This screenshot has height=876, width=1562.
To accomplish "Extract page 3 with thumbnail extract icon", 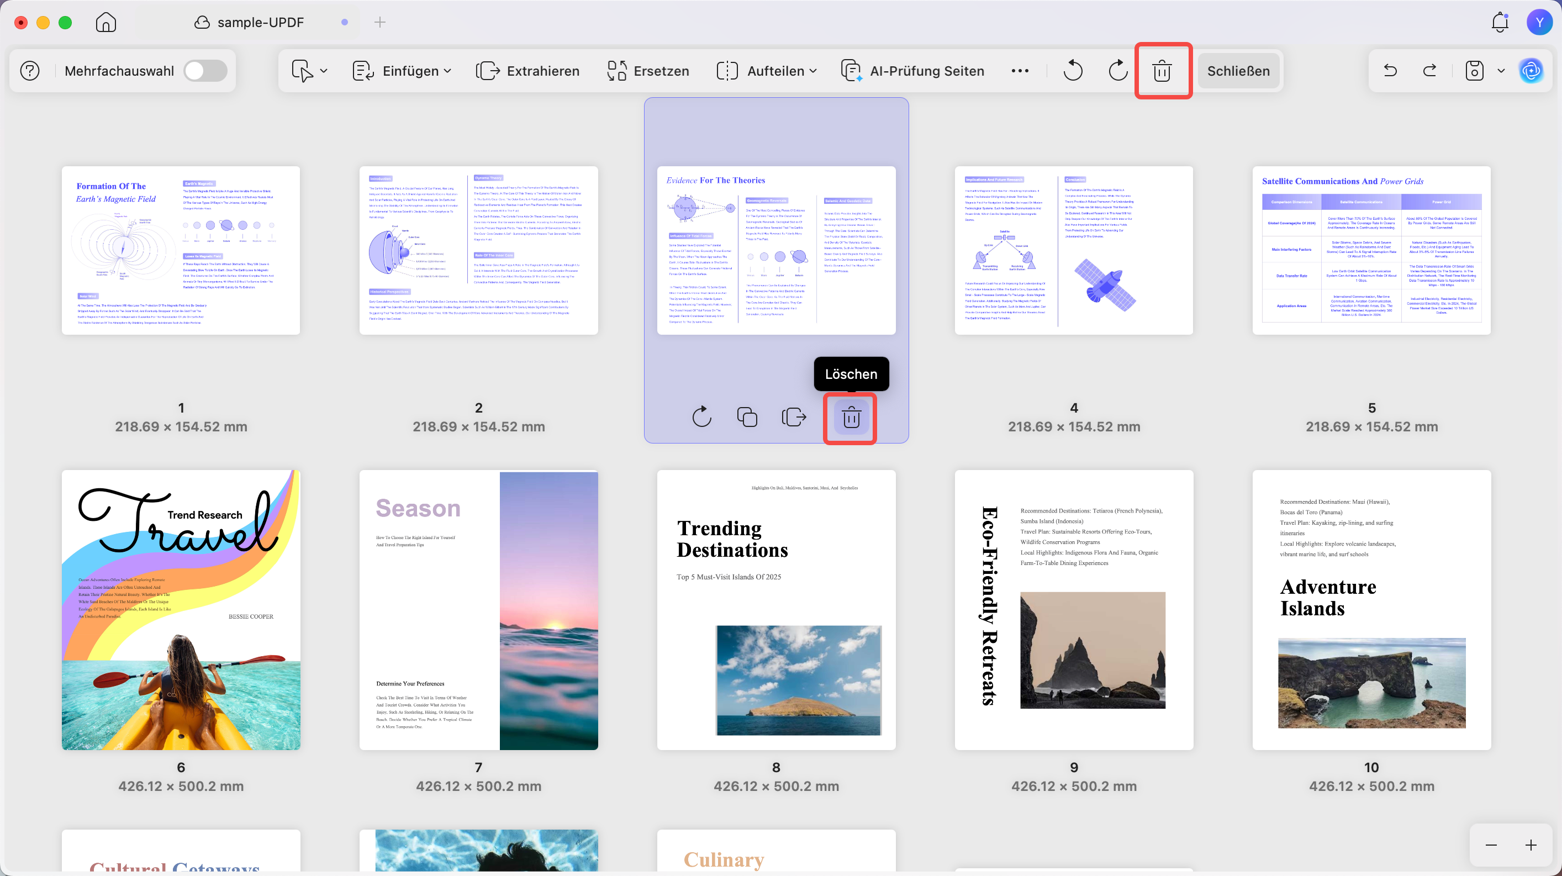I will tap(794, 417).
